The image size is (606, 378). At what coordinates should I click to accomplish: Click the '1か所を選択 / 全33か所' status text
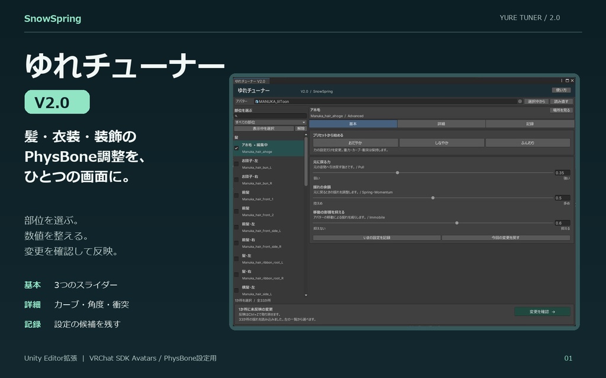click(x=253, y=301)
